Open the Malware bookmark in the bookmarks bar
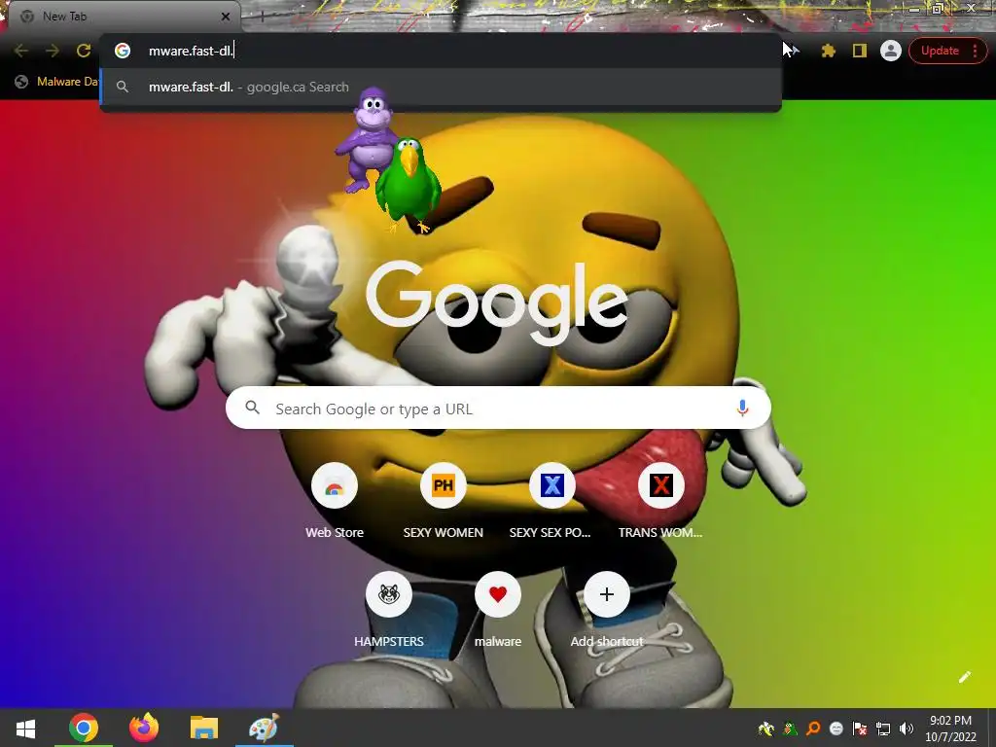996x747 pixels. pyautogui.click(x=57, y=82)
